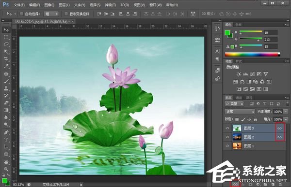Select the Dodge tool

click(x=6, y=125)
